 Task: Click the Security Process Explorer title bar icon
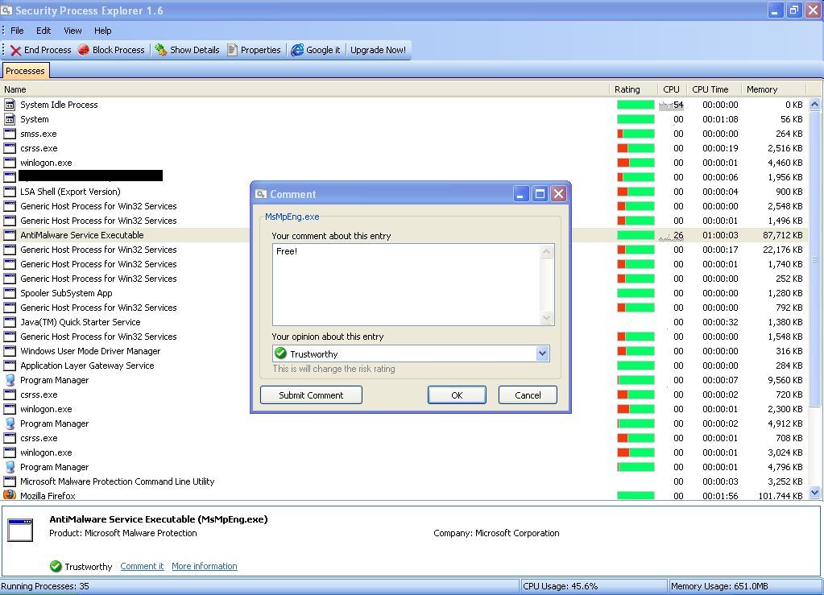(6, 10)
